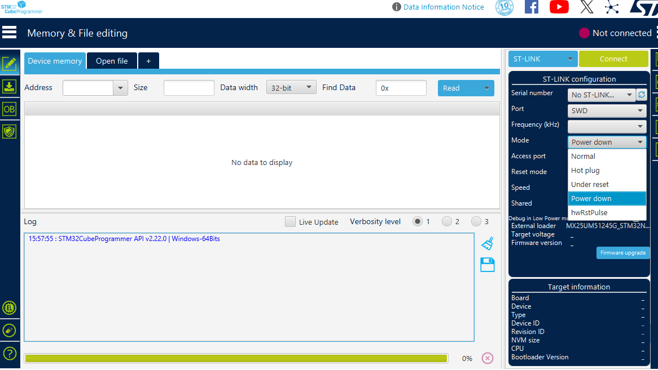
Task: Open the YouTube channel icon
Action: [x=559, y=7]
